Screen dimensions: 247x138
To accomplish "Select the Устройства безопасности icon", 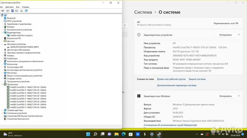I will [x=5, y=119].
